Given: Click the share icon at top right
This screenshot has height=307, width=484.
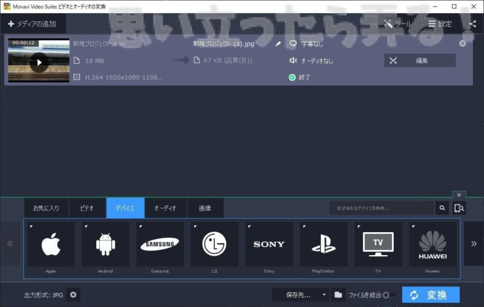Looking at the screenshot, I should tap(473, 24).
